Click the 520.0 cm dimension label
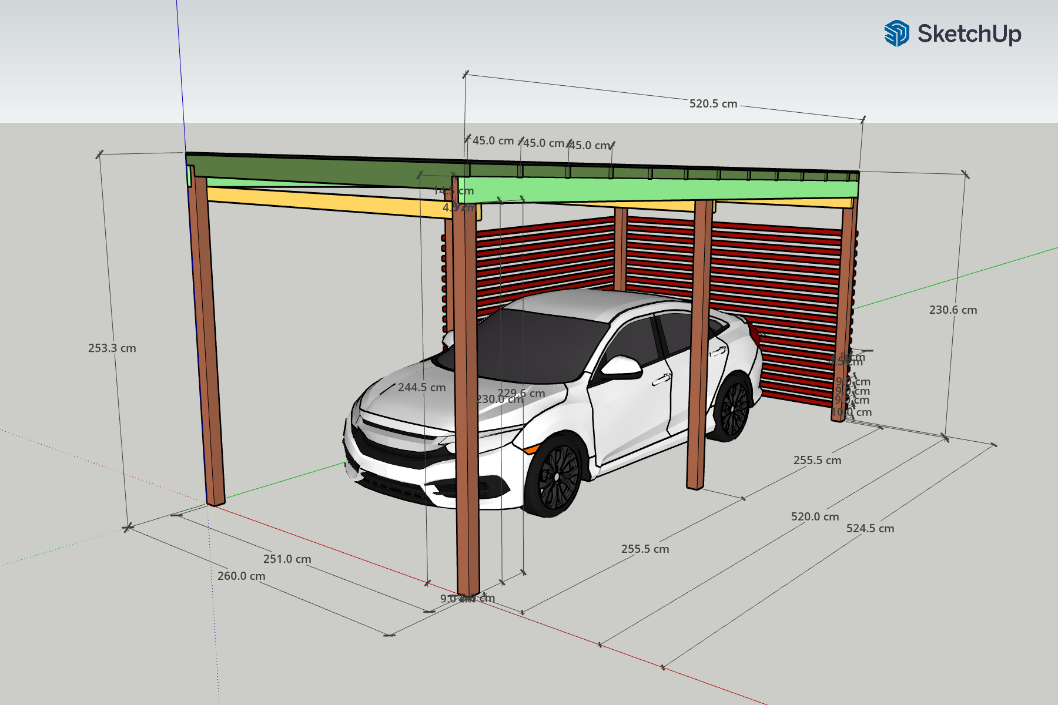 coord(815,517)
